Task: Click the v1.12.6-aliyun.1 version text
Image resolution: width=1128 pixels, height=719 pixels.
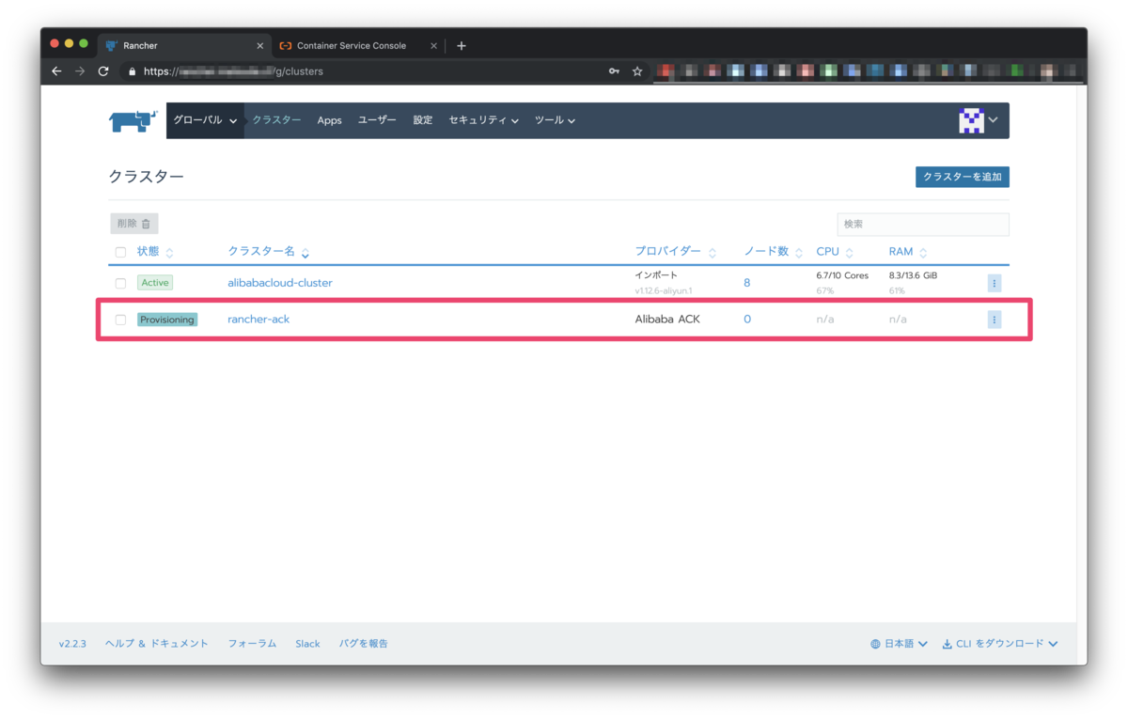Action: pyautogui.click(x=663, y=290)
